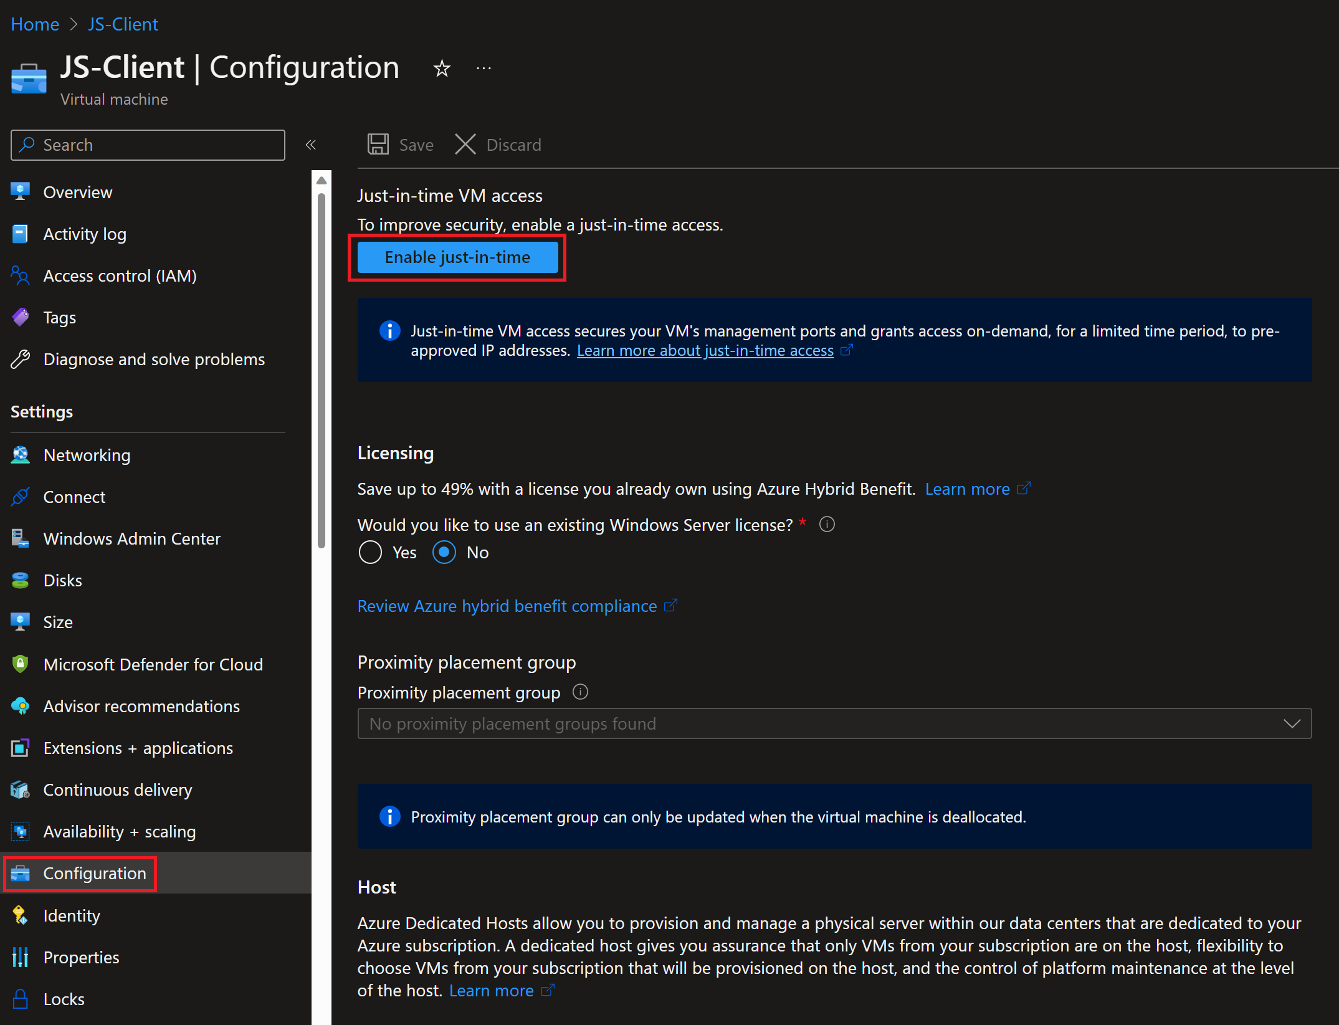Click the Diagnose and solve problems wrench icon
This screenshot has width=1339, height=1025.
(21, 359)
